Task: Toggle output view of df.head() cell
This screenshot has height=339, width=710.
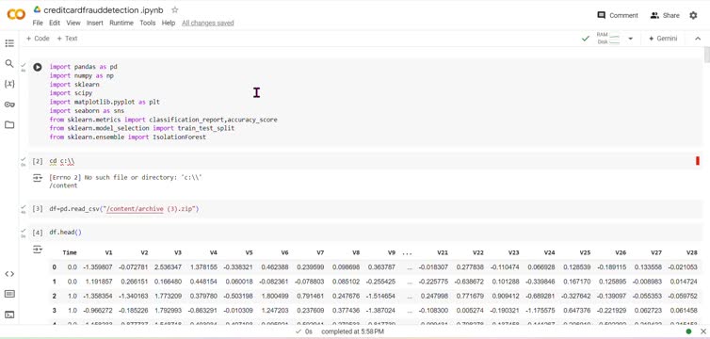Action: [38, 249]
